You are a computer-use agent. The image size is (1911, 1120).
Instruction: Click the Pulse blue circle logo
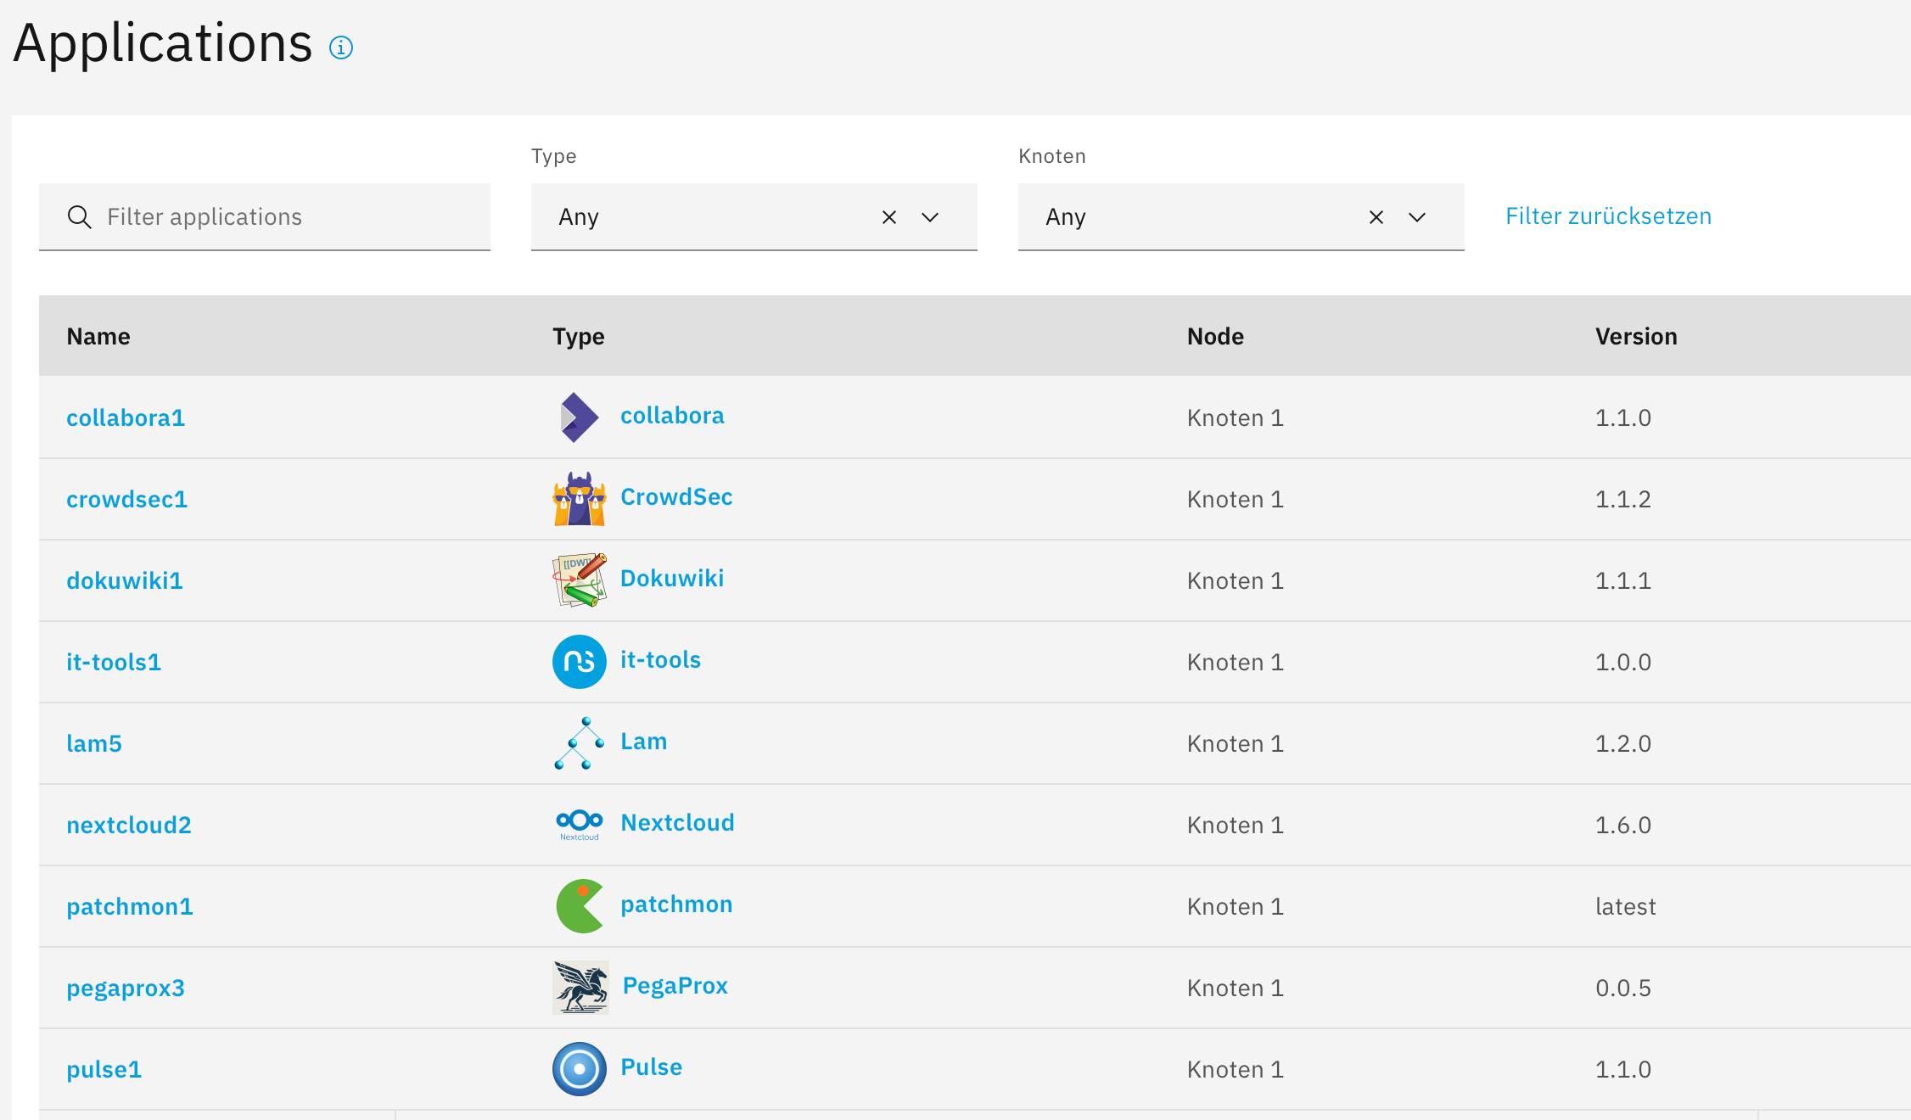pyautogui.click(x=579, y=1069)
